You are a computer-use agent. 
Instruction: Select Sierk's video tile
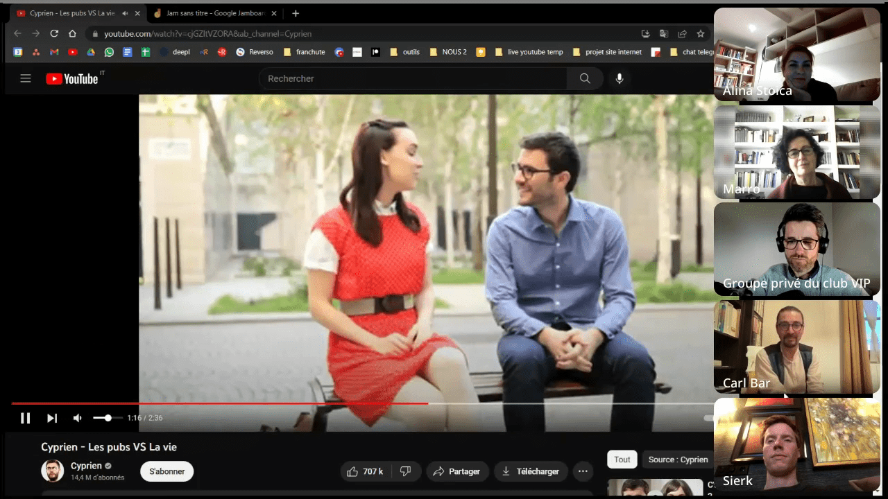pos(797,445)
